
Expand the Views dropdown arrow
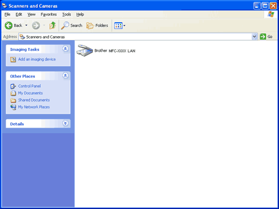[x=124, y=26]
